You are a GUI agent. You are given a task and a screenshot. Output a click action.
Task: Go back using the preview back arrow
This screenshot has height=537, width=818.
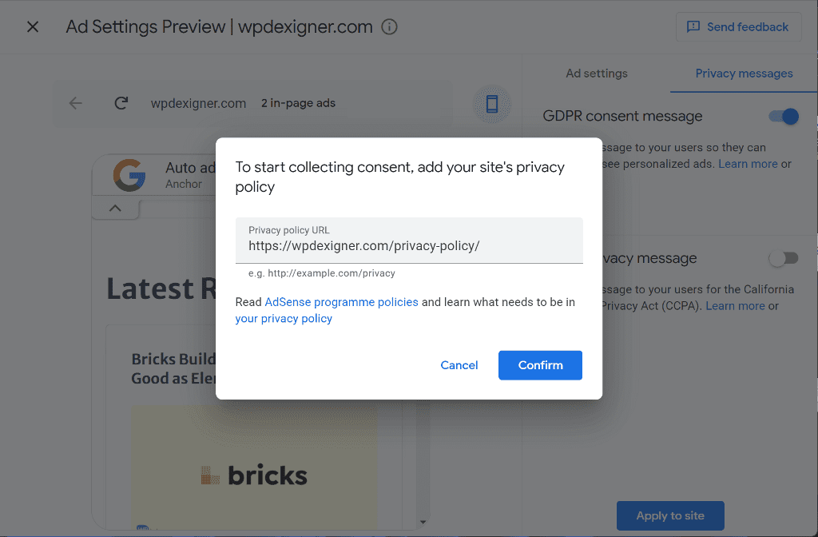click(76, 103)
